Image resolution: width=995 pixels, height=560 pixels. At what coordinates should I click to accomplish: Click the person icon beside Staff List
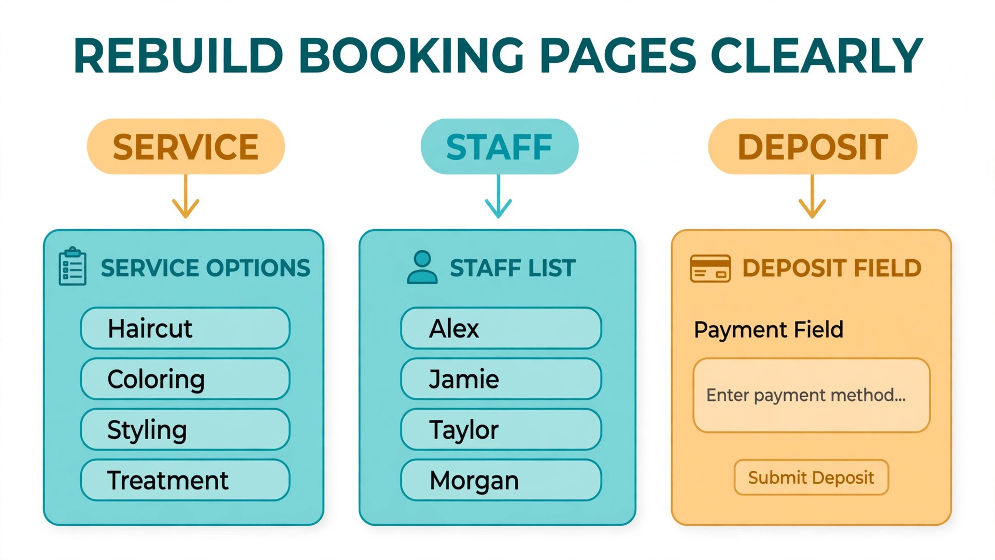tap(422, 267)
